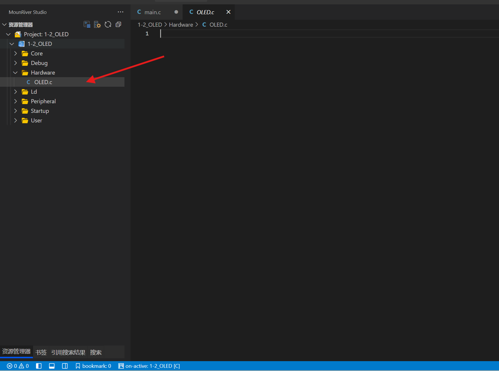Expand the User folder

15,120
